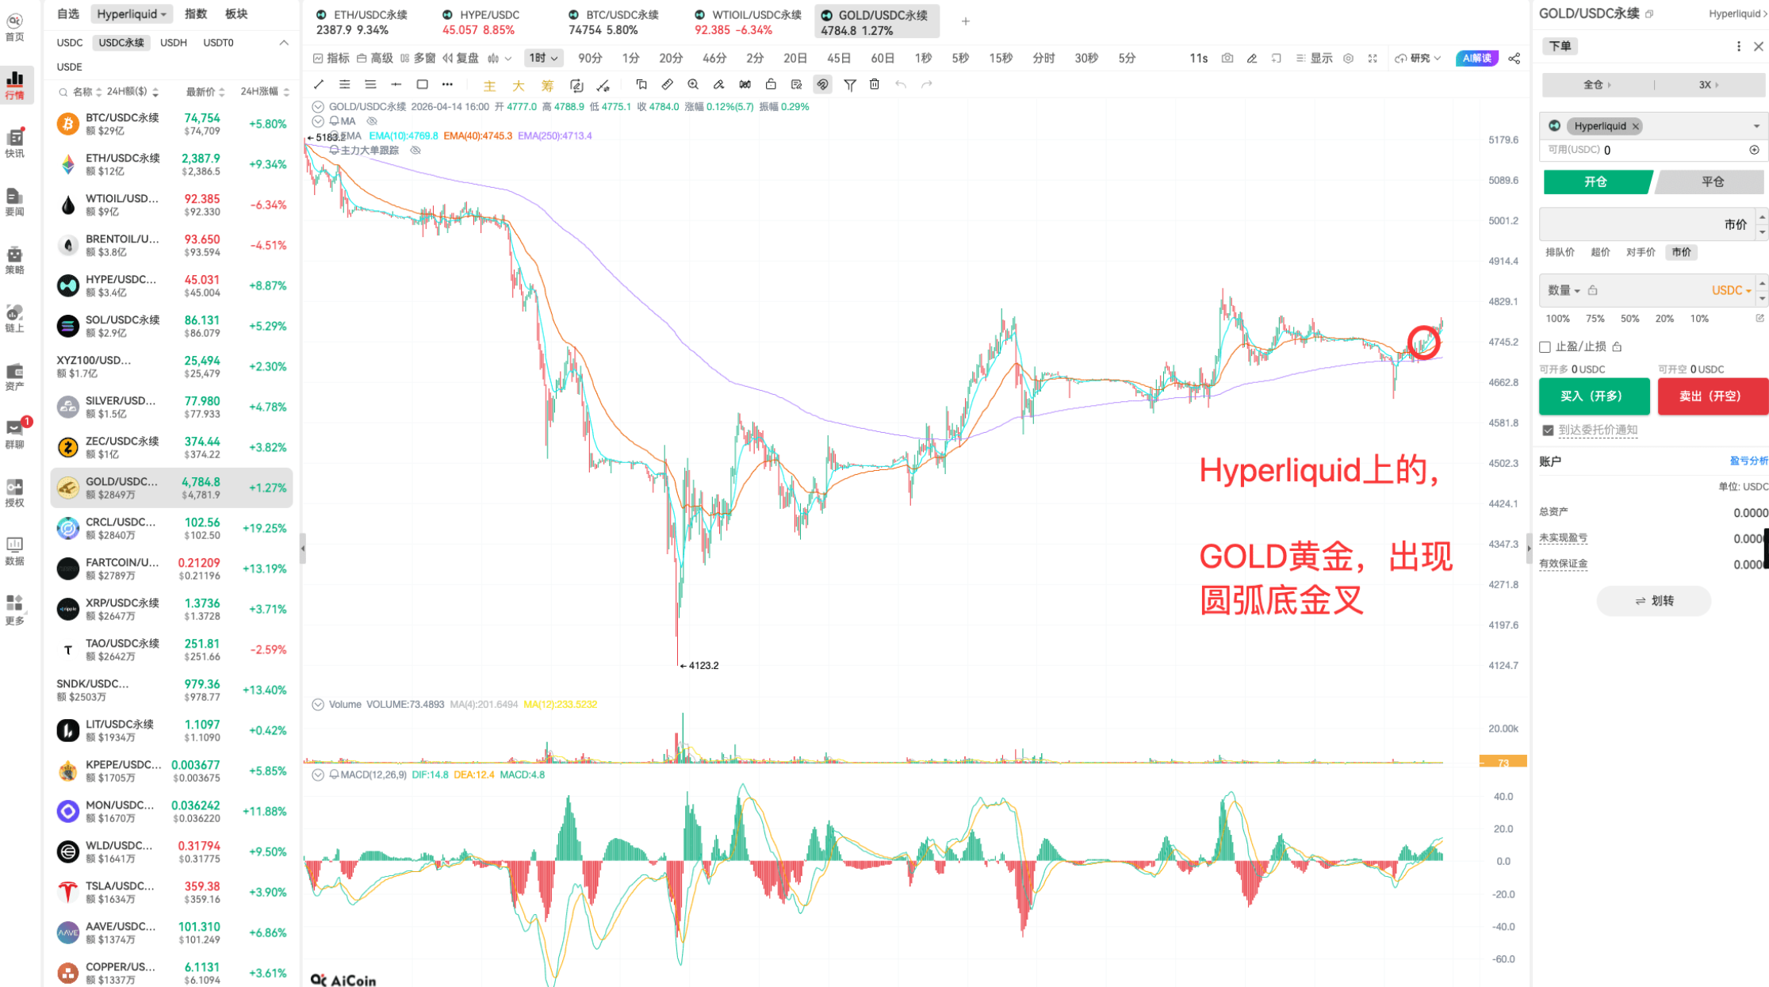This screenshot has height=987, width=1769.
Task: Open the 1时 timeframe dropdown
Action: [x=542, y=58]
